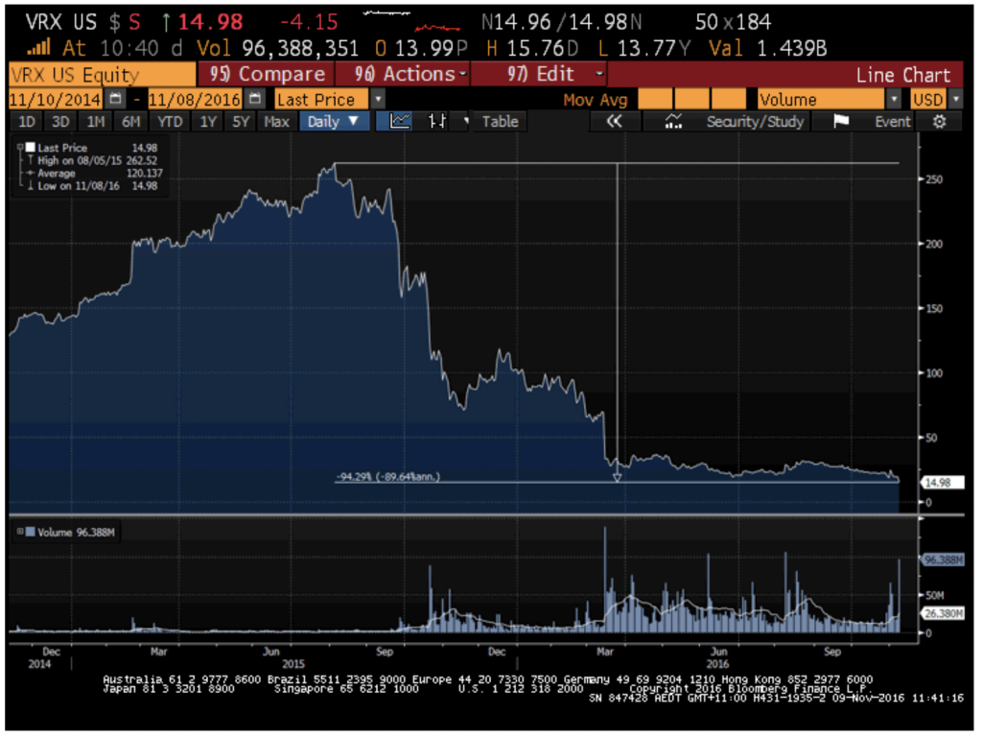Collapse the Volume legend expander

20,532
